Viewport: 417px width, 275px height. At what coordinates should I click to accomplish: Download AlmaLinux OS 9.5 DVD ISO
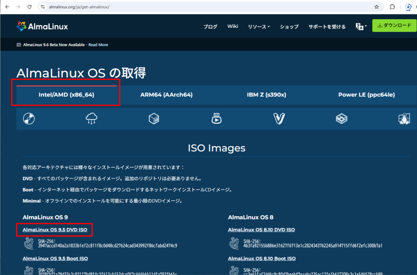[55, 230]
